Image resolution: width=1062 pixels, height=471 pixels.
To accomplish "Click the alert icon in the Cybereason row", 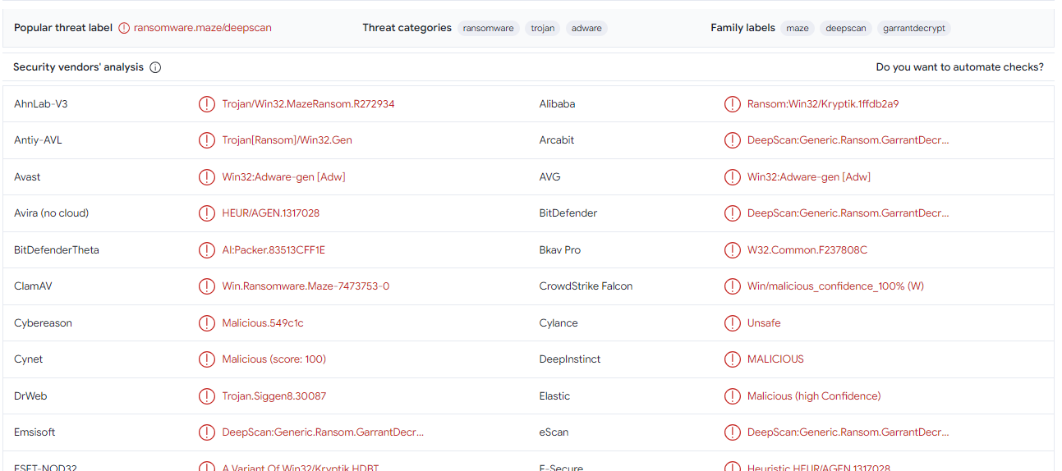I will [x=207, y=323].
